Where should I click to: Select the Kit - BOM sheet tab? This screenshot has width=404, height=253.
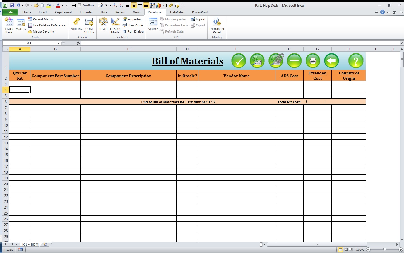tap(30, 244)
